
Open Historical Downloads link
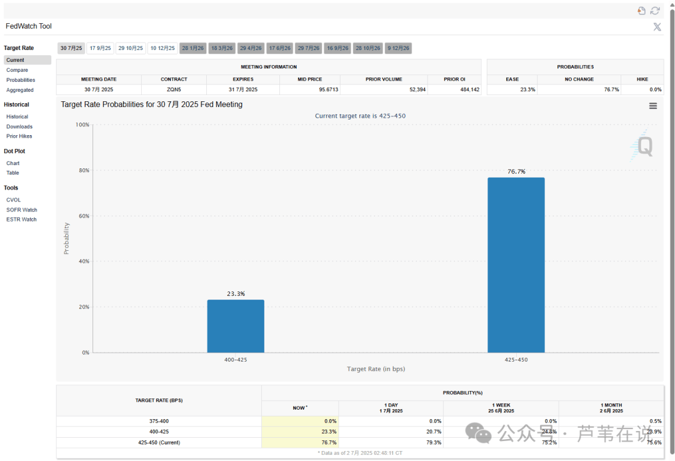(19, 126)
